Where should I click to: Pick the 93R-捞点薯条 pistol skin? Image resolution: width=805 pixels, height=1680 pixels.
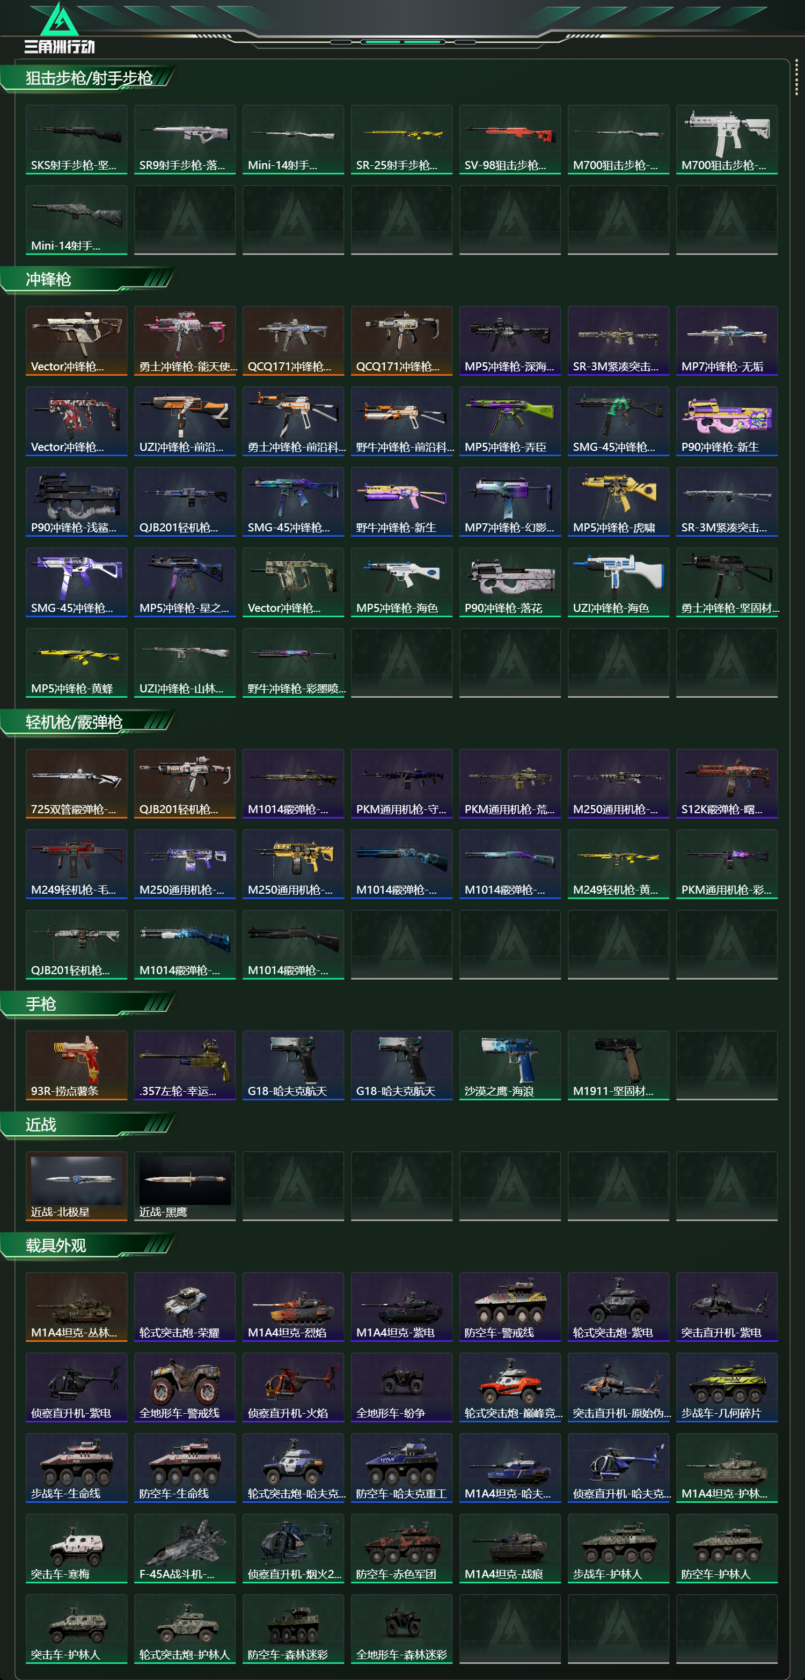coord(76,1065)
